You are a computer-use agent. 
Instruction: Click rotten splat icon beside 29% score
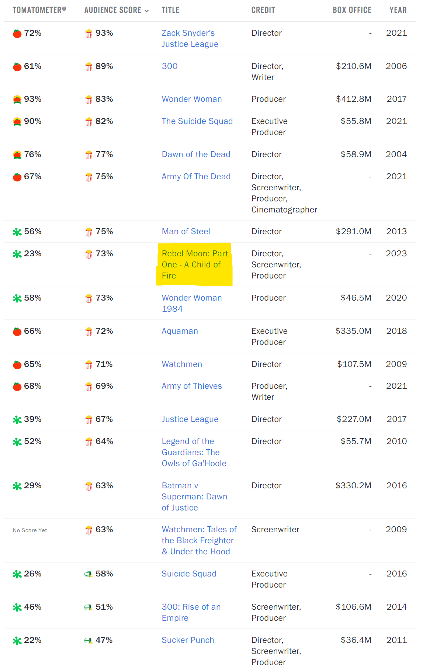[x=17, y=486]
